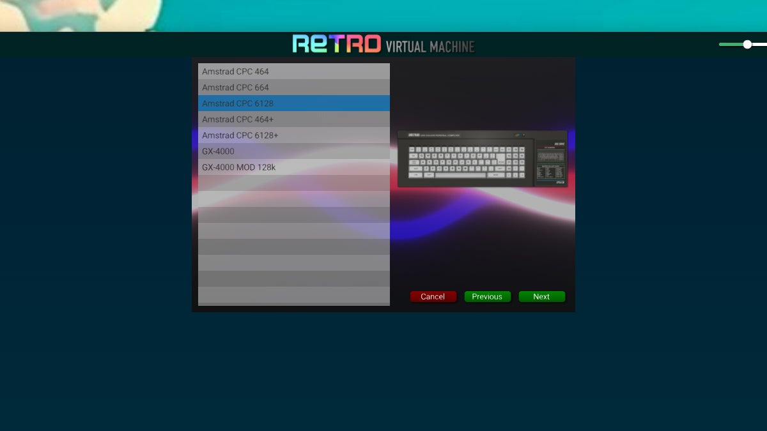Select GX-4000 MOD 128k machine
The height and width of the screenshot is (431, 767).
[294, 167]
